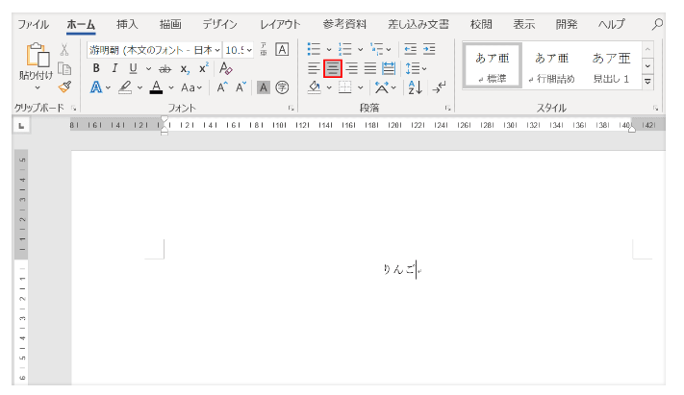
Task: Click the Show paragraph marks icon
Action: pyautogui.click(x=439, y=87)
